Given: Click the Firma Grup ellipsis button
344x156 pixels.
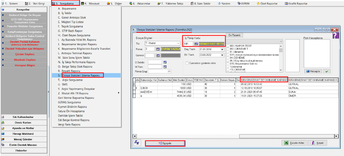Looking at the screenshot, I should click(x=169, y=71).
